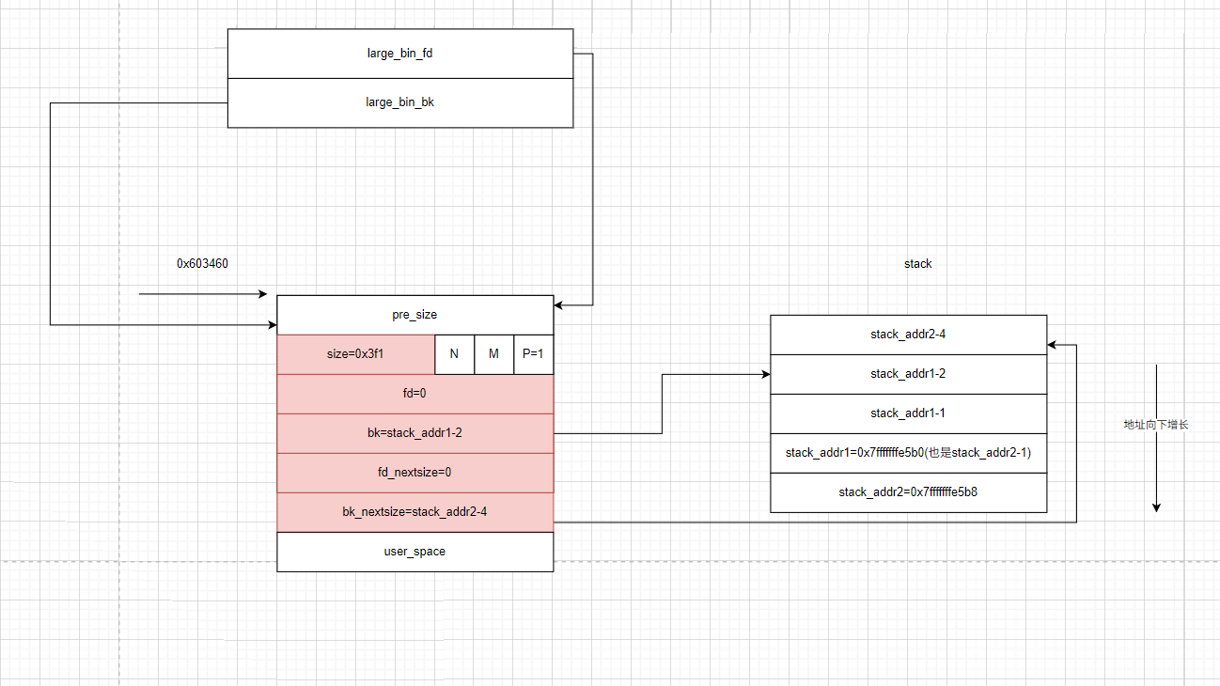
Task: Select the stack_addr1-2 cell in stack
Action: tap(908, 374)
